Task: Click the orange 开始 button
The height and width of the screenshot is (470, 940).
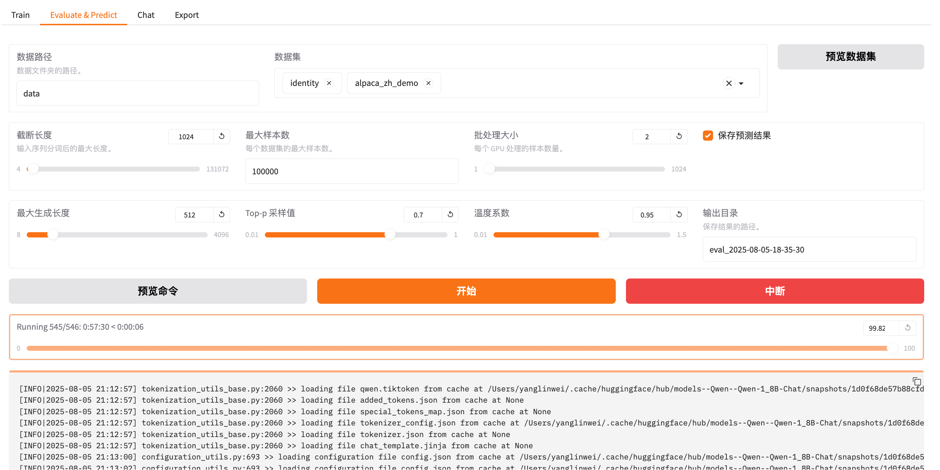Action: 466,291
